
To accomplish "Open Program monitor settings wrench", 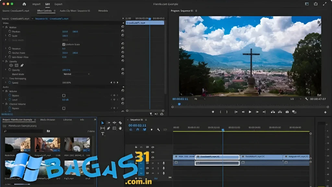I will pyautogui.click(x=306, y=99).
